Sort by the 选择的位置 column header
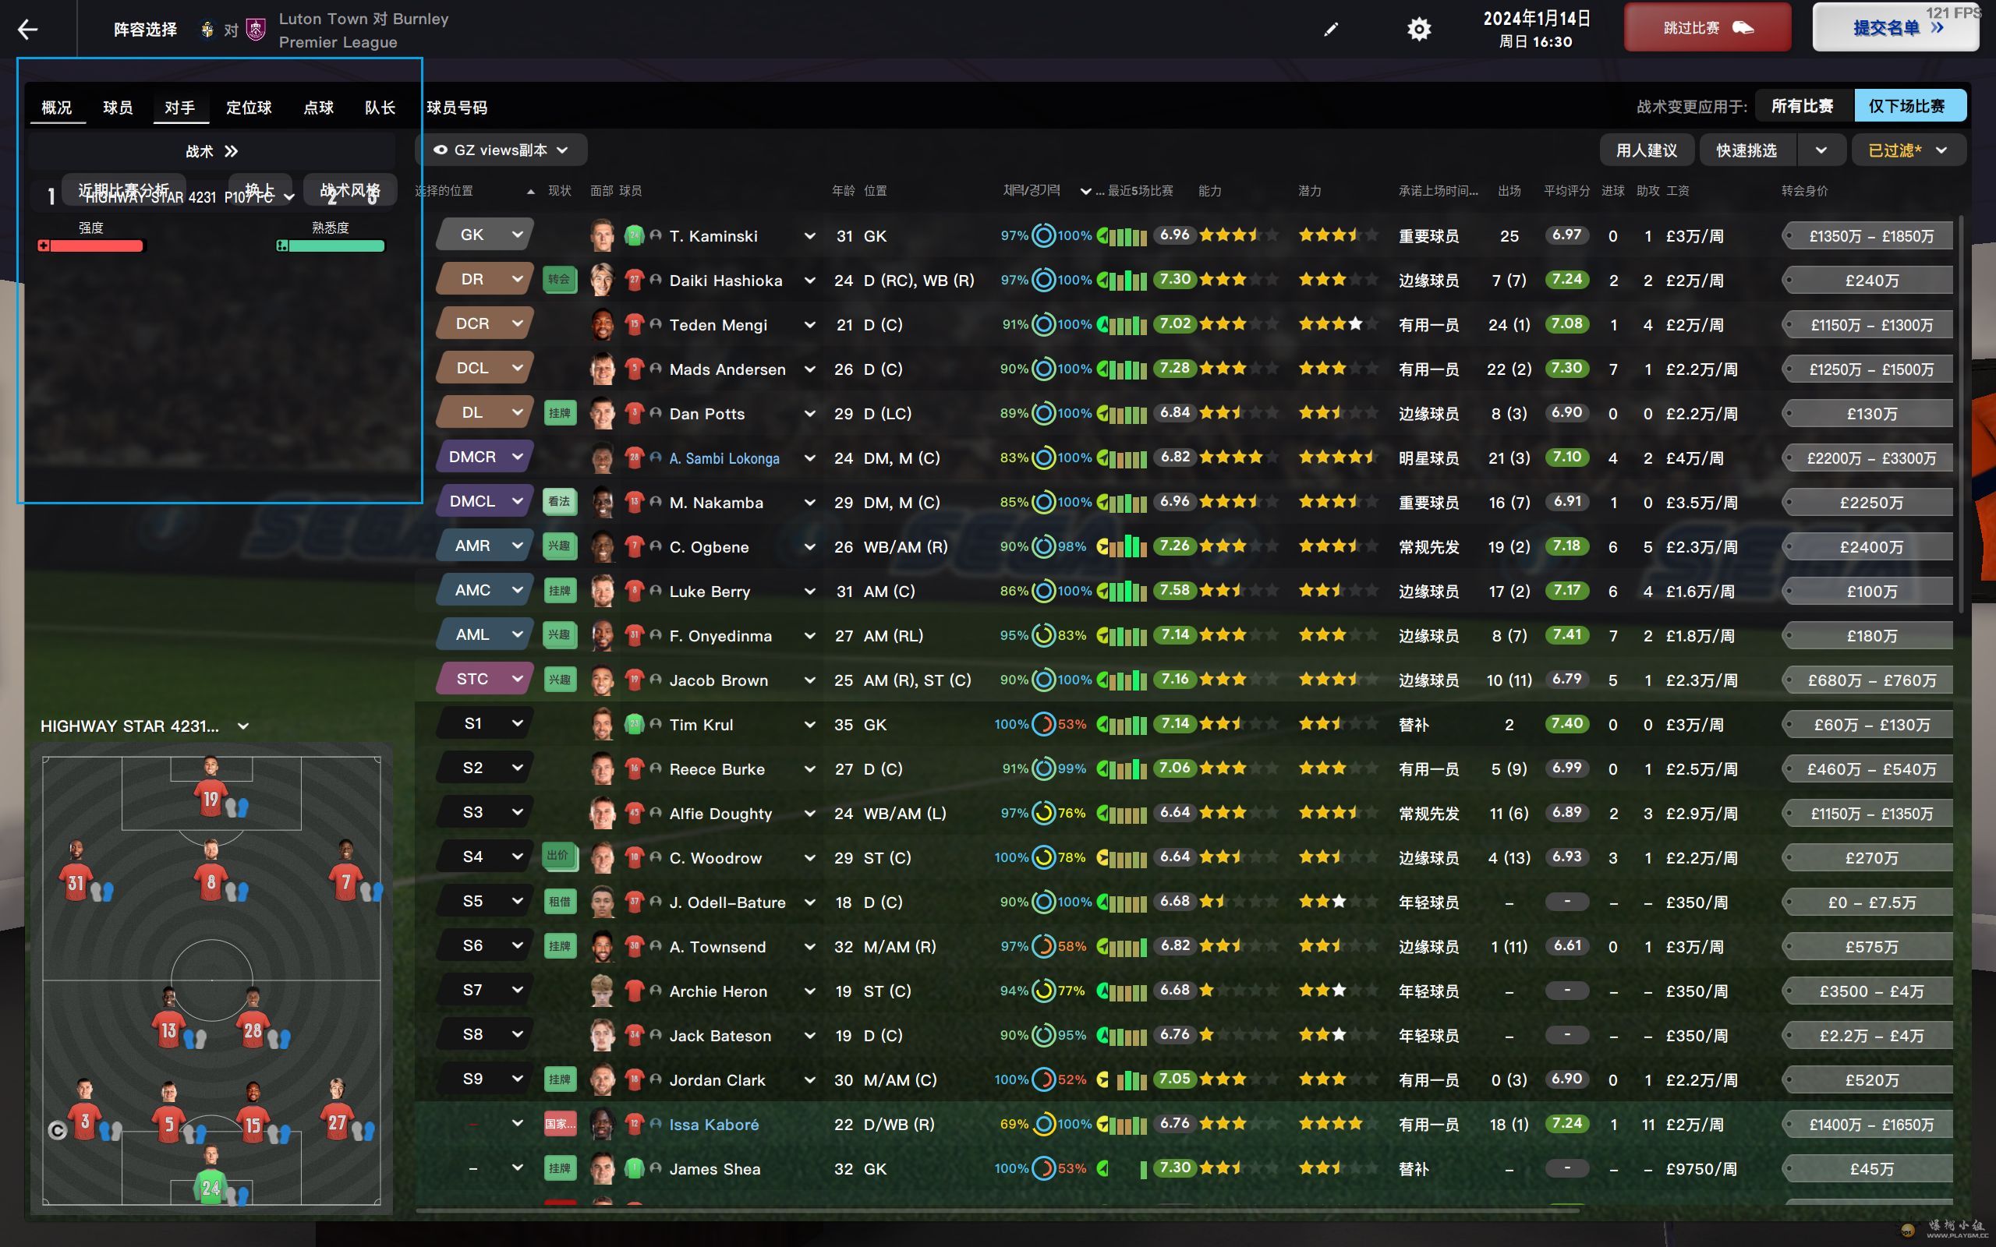 pos(444,192)
